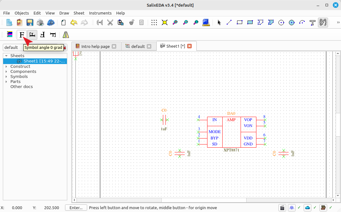
Task: Toggle the dotted grid icon
Action: point(154,22)
